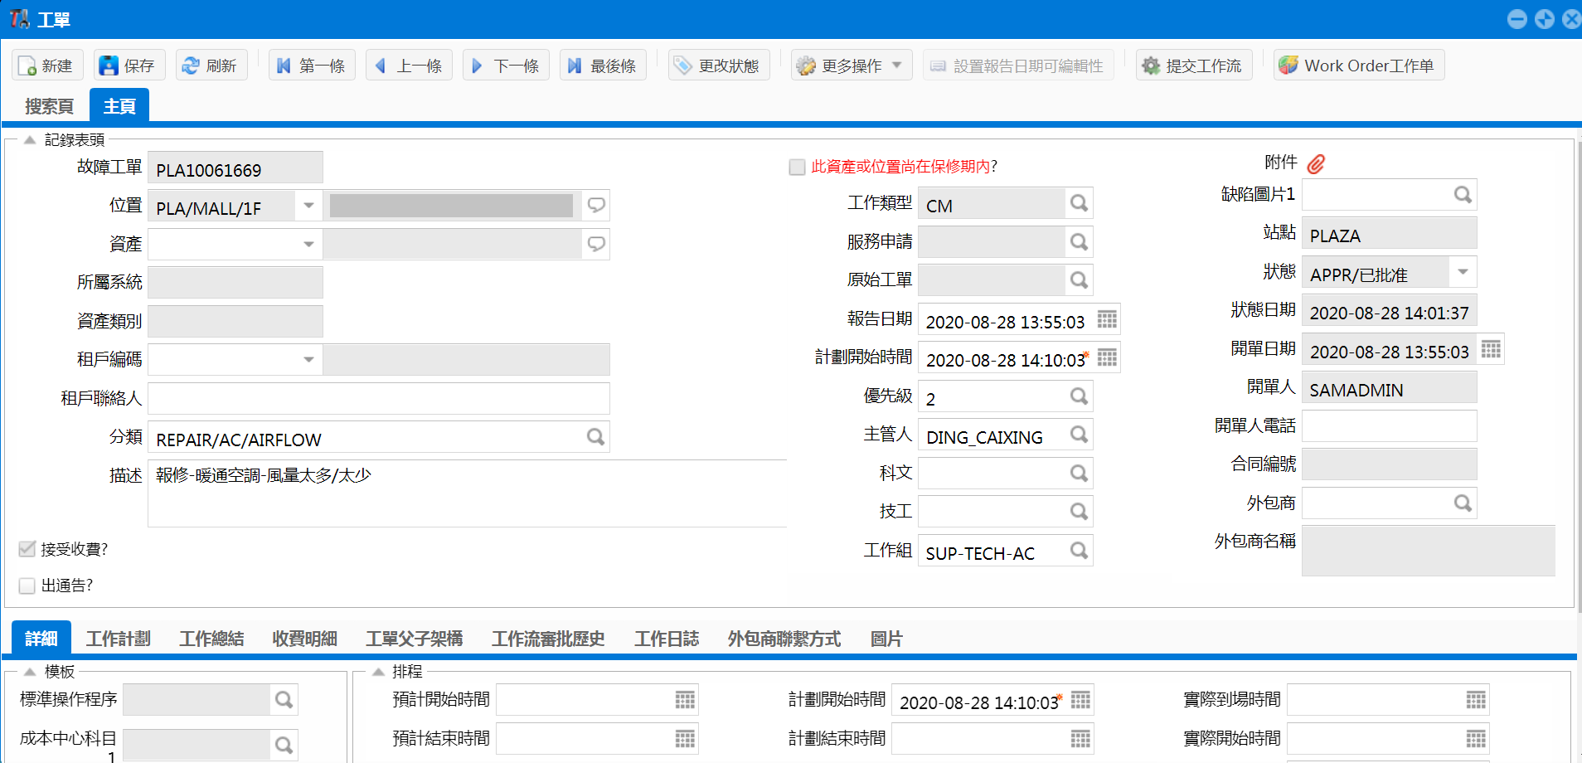Click the 描述 text area
This screenshot has height=763, width=1582.
(x=467, y=493)
